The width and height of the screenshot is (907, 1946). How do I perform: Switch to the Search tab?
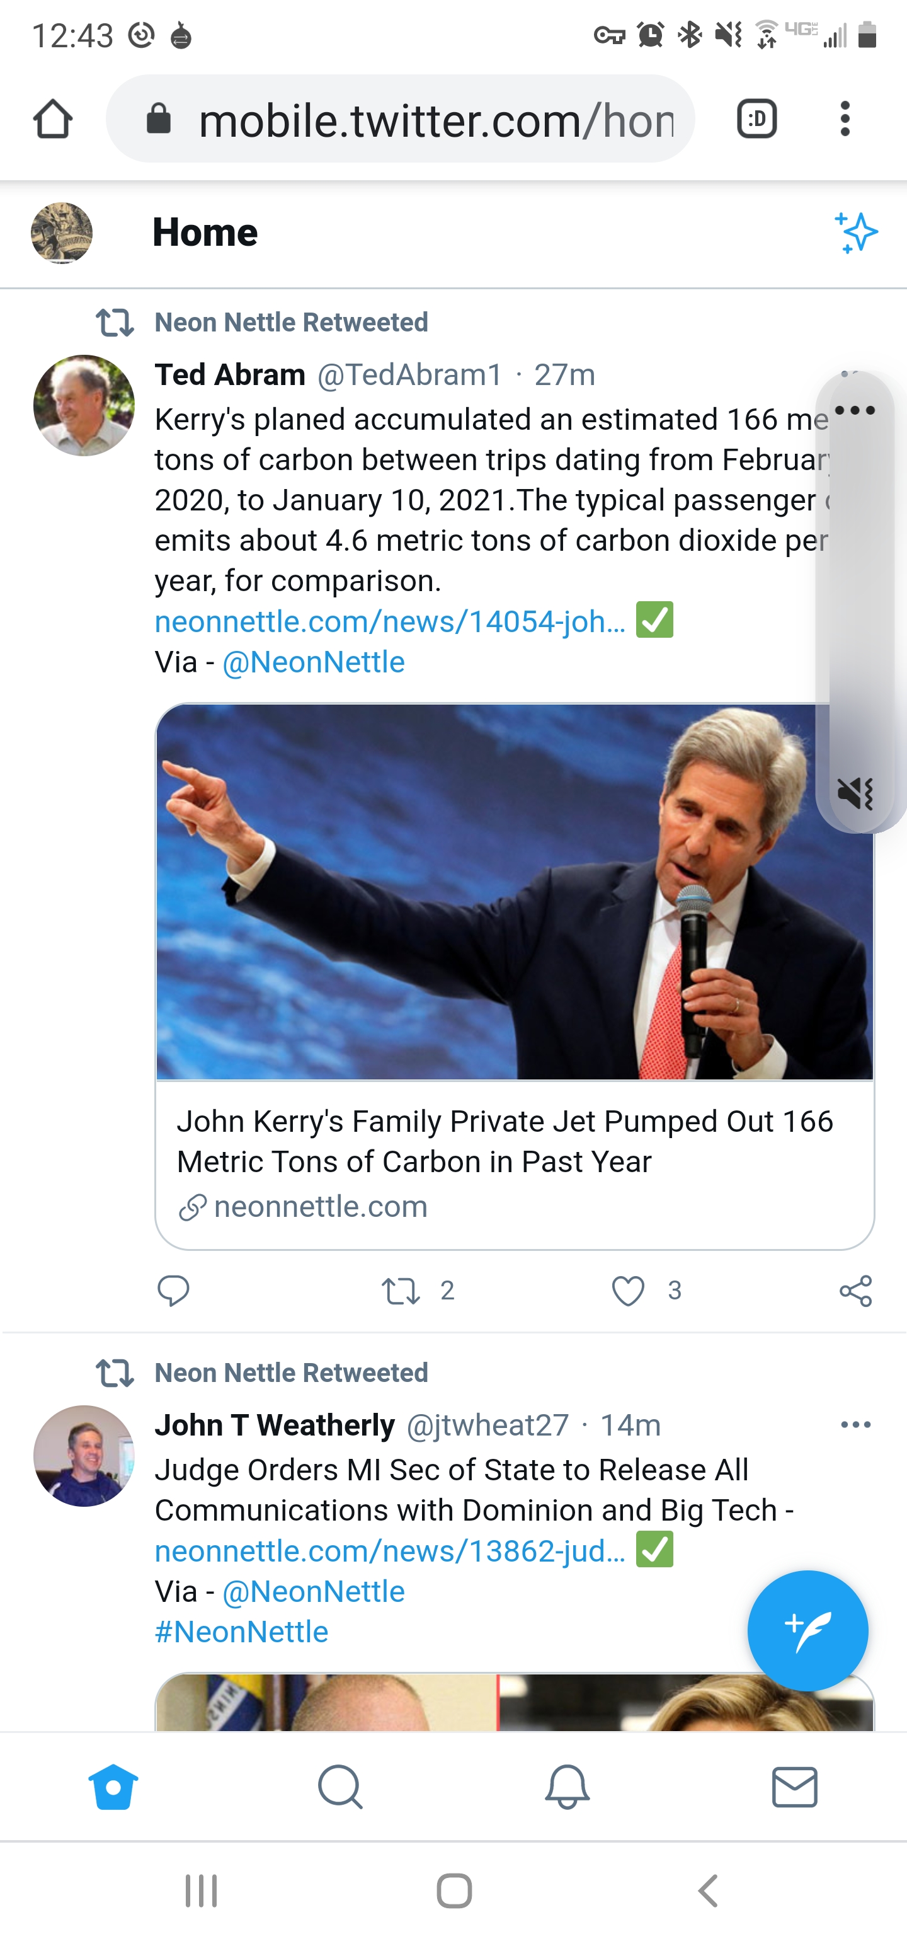tap(341, 1787)
